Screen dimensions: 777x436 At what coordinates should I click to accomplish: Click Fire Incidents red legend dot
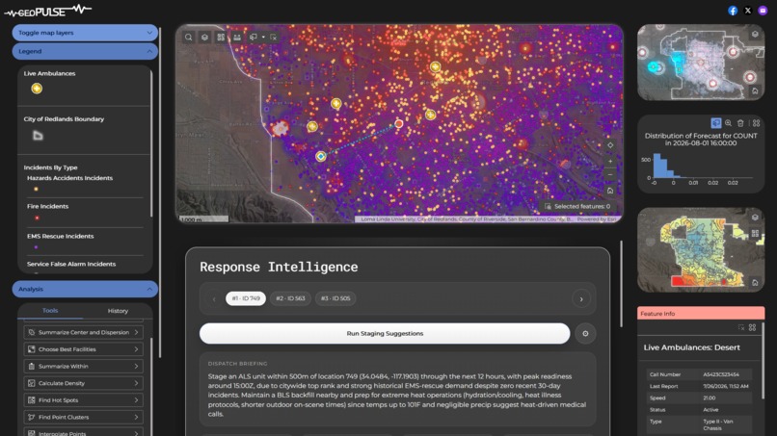pyautogui.click(x=37, y=218)
